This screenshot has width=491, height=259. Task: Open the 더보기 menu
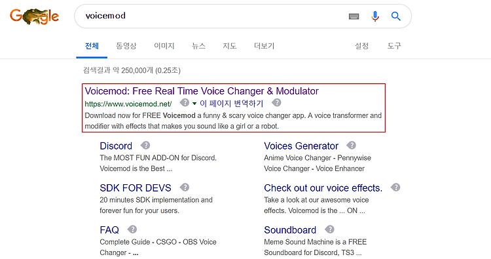264,46
